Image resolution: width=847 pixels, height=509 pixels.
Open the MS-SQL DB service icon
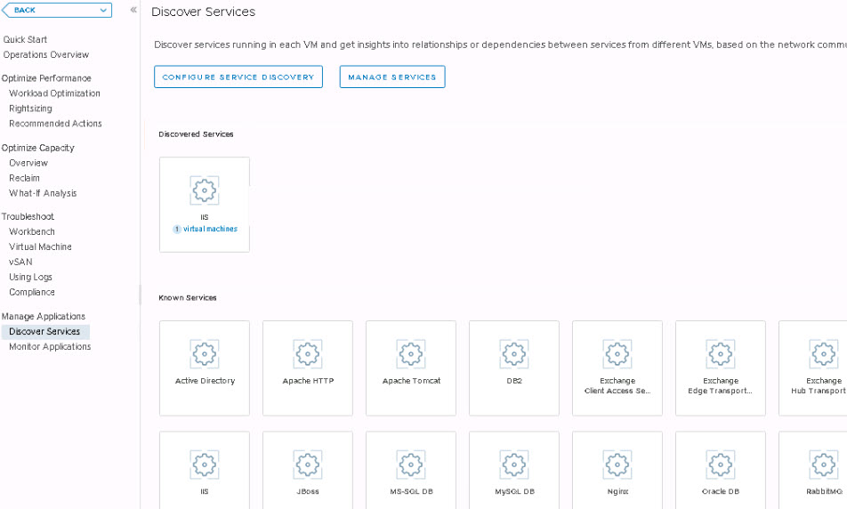[411, 465]
